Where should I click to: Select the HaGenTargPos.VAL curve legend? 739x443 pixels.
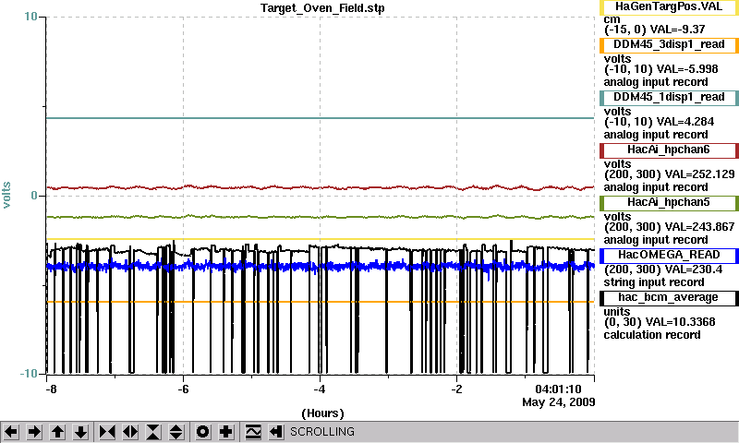(669, 7)
